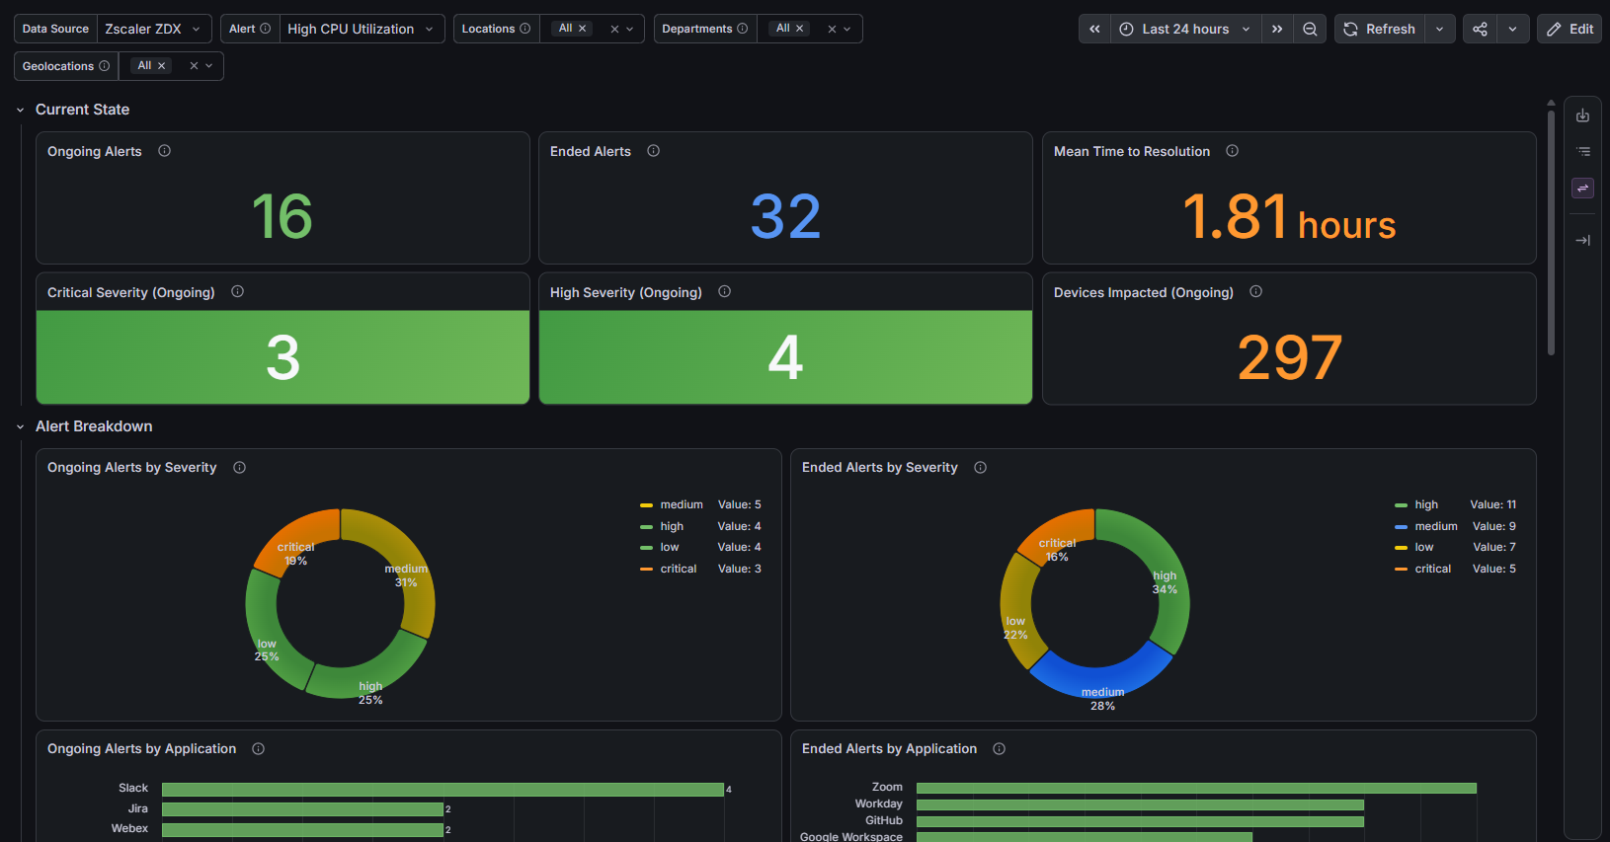The height and width of the screenshot is (842, 1610).
Task: Remove the All tag in Departments
Action: pyautogui.click(x=800, y=29)
